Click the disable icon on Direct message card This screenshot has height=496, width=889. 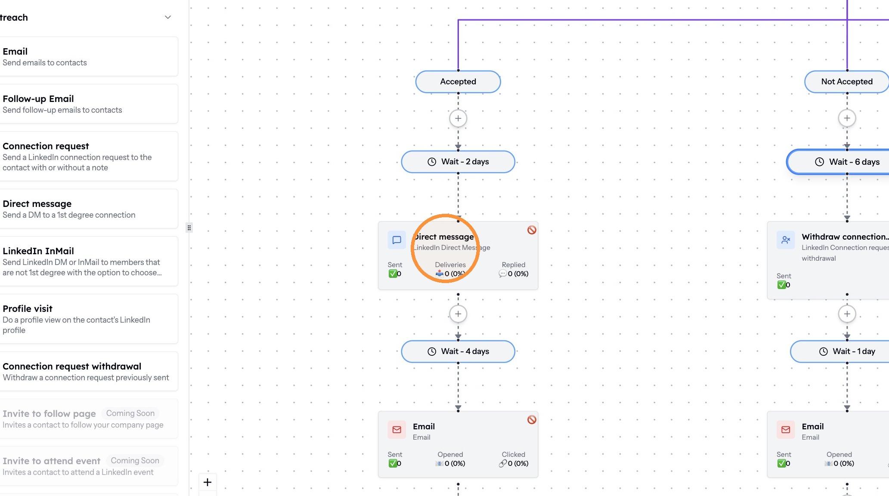click(532, 230)
